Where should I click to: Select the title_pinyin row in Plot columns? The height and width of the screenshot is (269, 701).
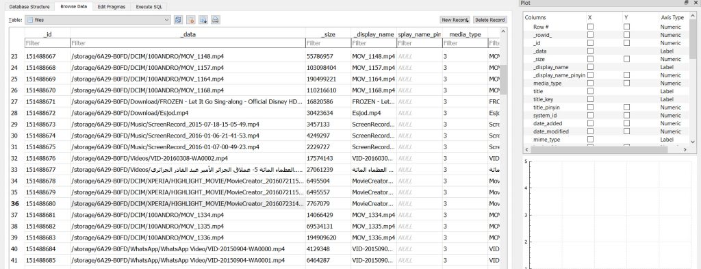coord(607,107)
